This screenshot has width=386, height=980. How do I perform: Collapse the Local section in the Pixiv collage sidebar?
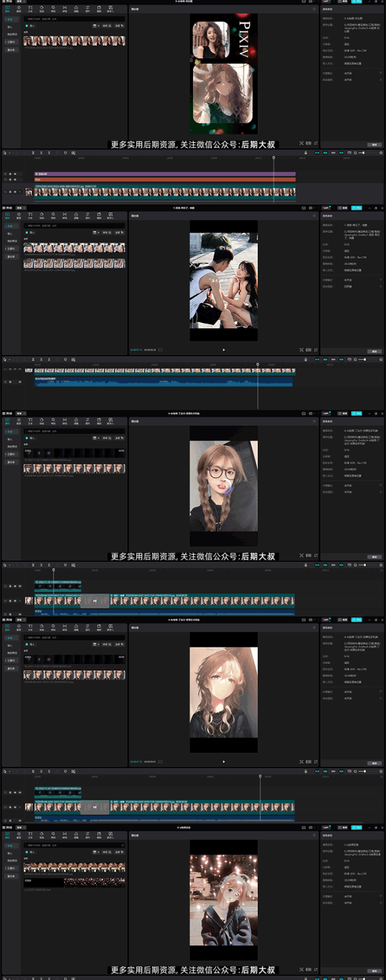point(12,19)
